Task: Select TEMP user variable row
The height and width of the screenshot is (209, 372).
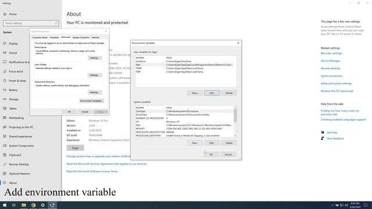Action: (186, 69)
